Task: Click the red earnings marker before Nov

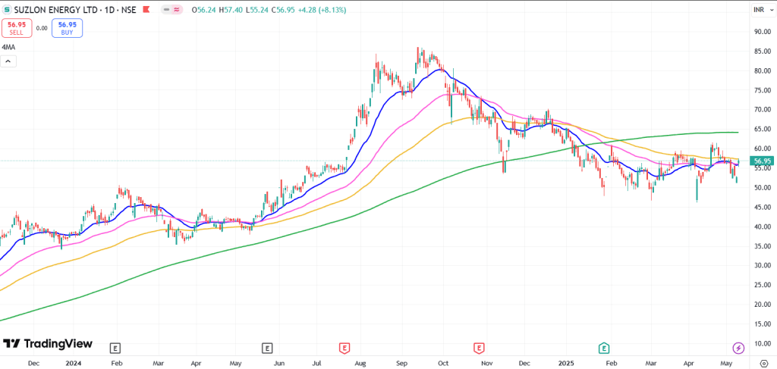Action: [x=479, y=349]
